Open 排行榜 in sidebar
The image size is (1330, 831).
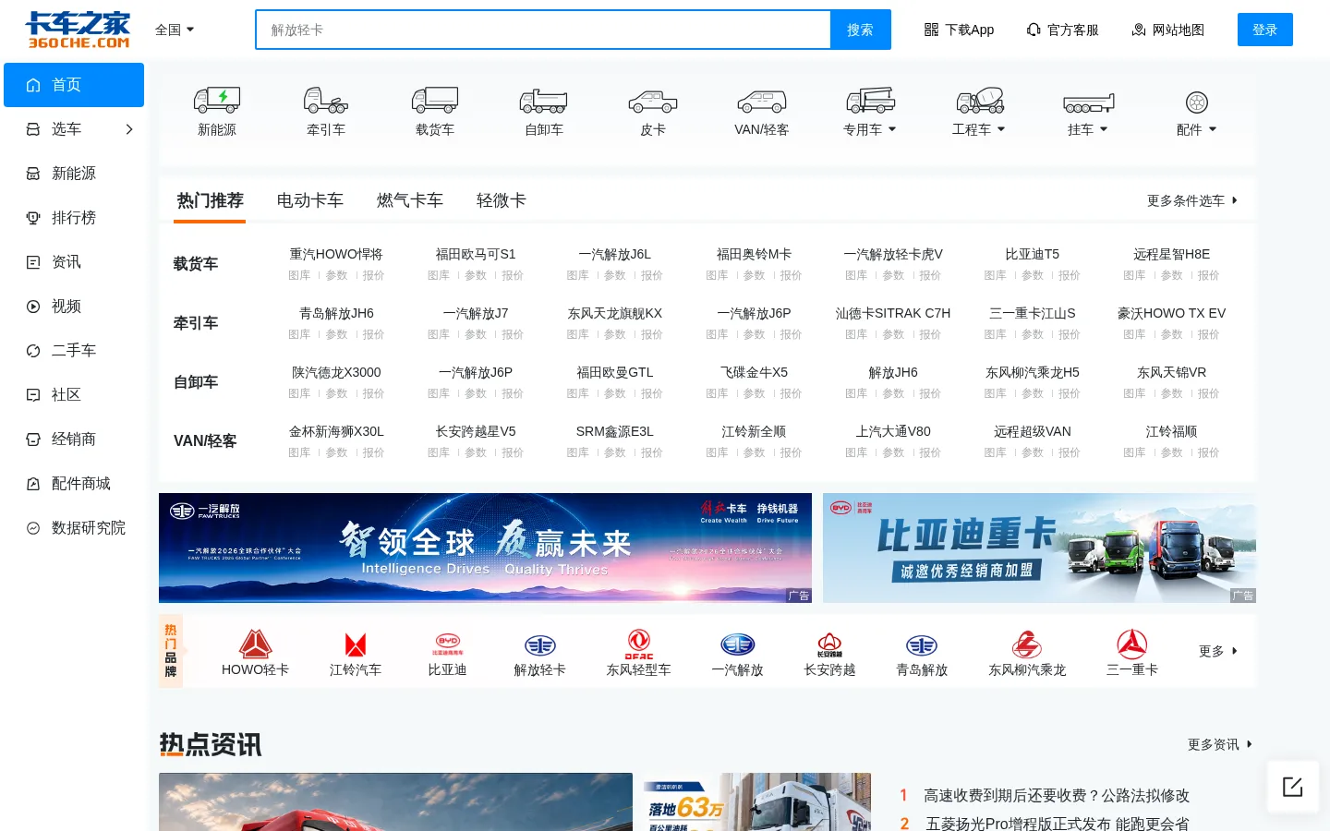click(x=74, y=218)
